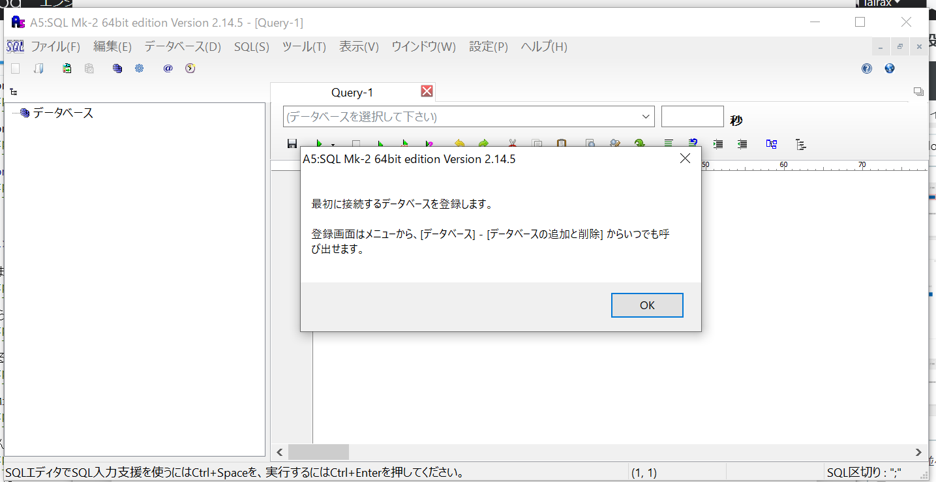The width and height of the screenshot is (936, 482).
Task: Click the blue @ symbol toolbar icon
Action: click(x=168, y=68)
